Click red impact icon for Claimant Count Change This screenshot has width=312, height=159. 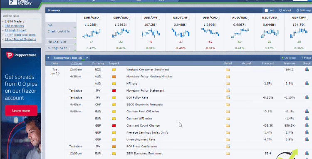coord(114,126)
